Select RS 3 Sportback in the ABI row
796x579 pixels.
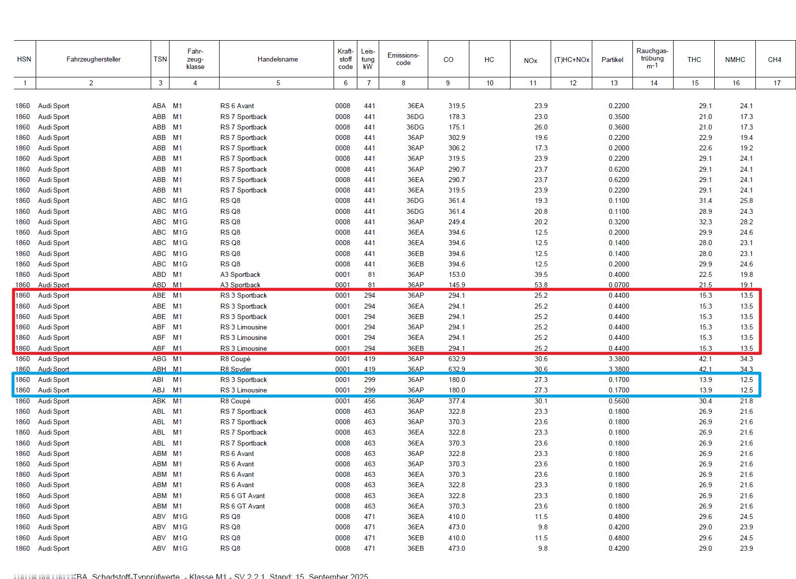(x=244, y=380)
